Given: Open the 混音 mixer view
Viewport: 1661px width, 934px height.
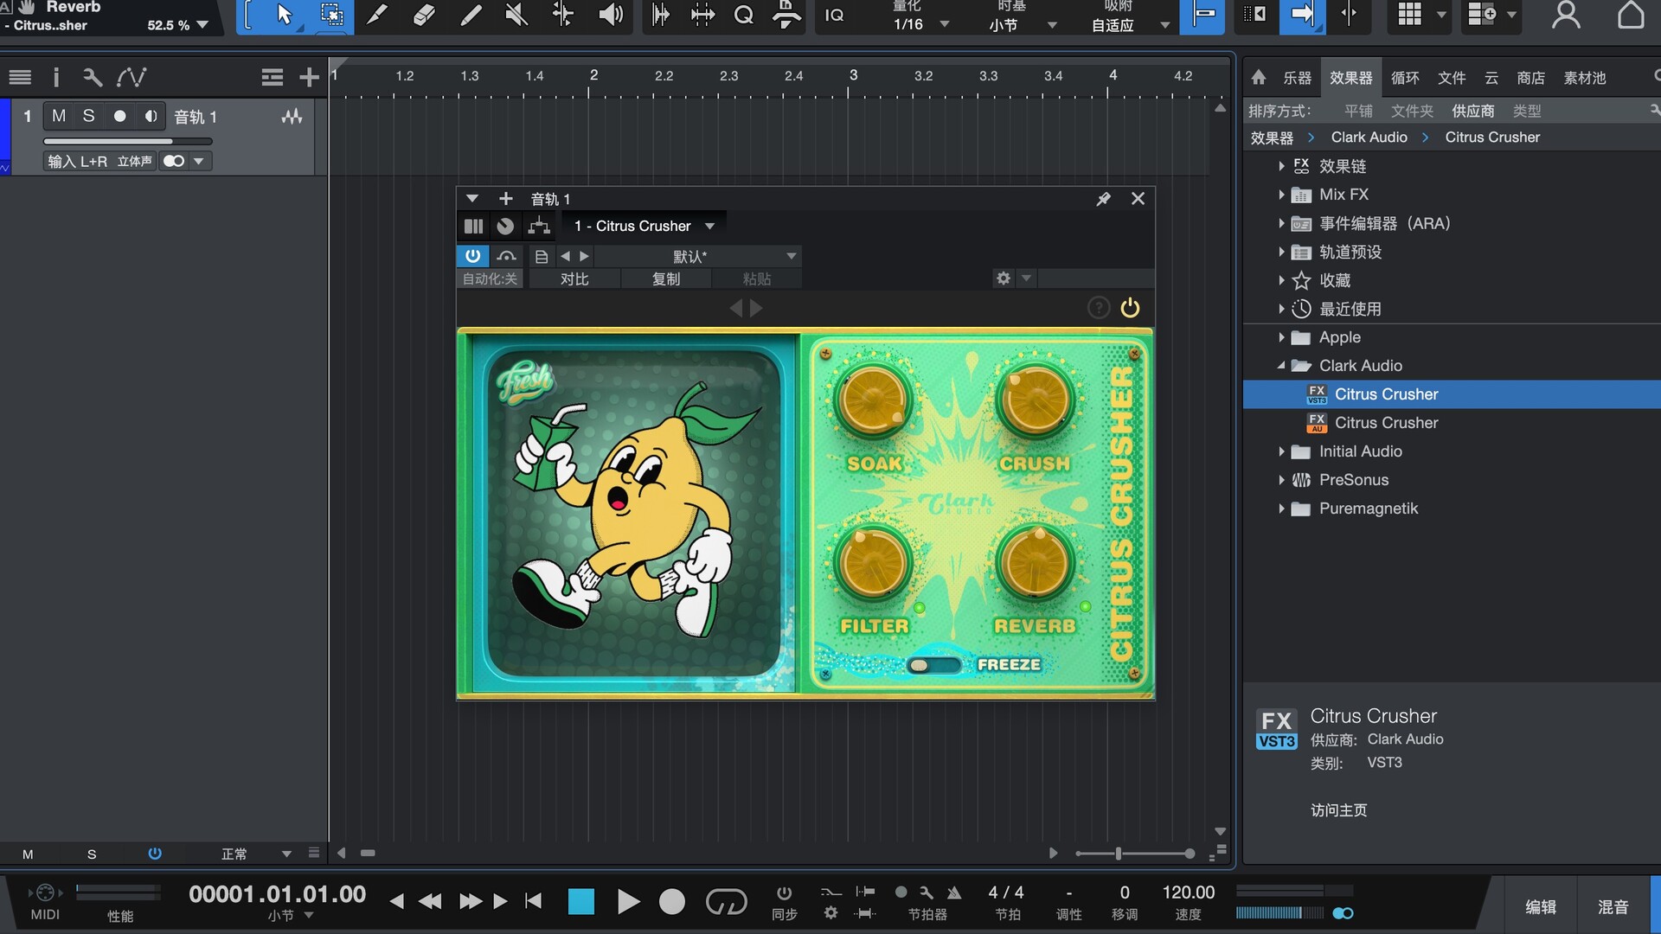Looking at the screenshot, I should 1613,906.
